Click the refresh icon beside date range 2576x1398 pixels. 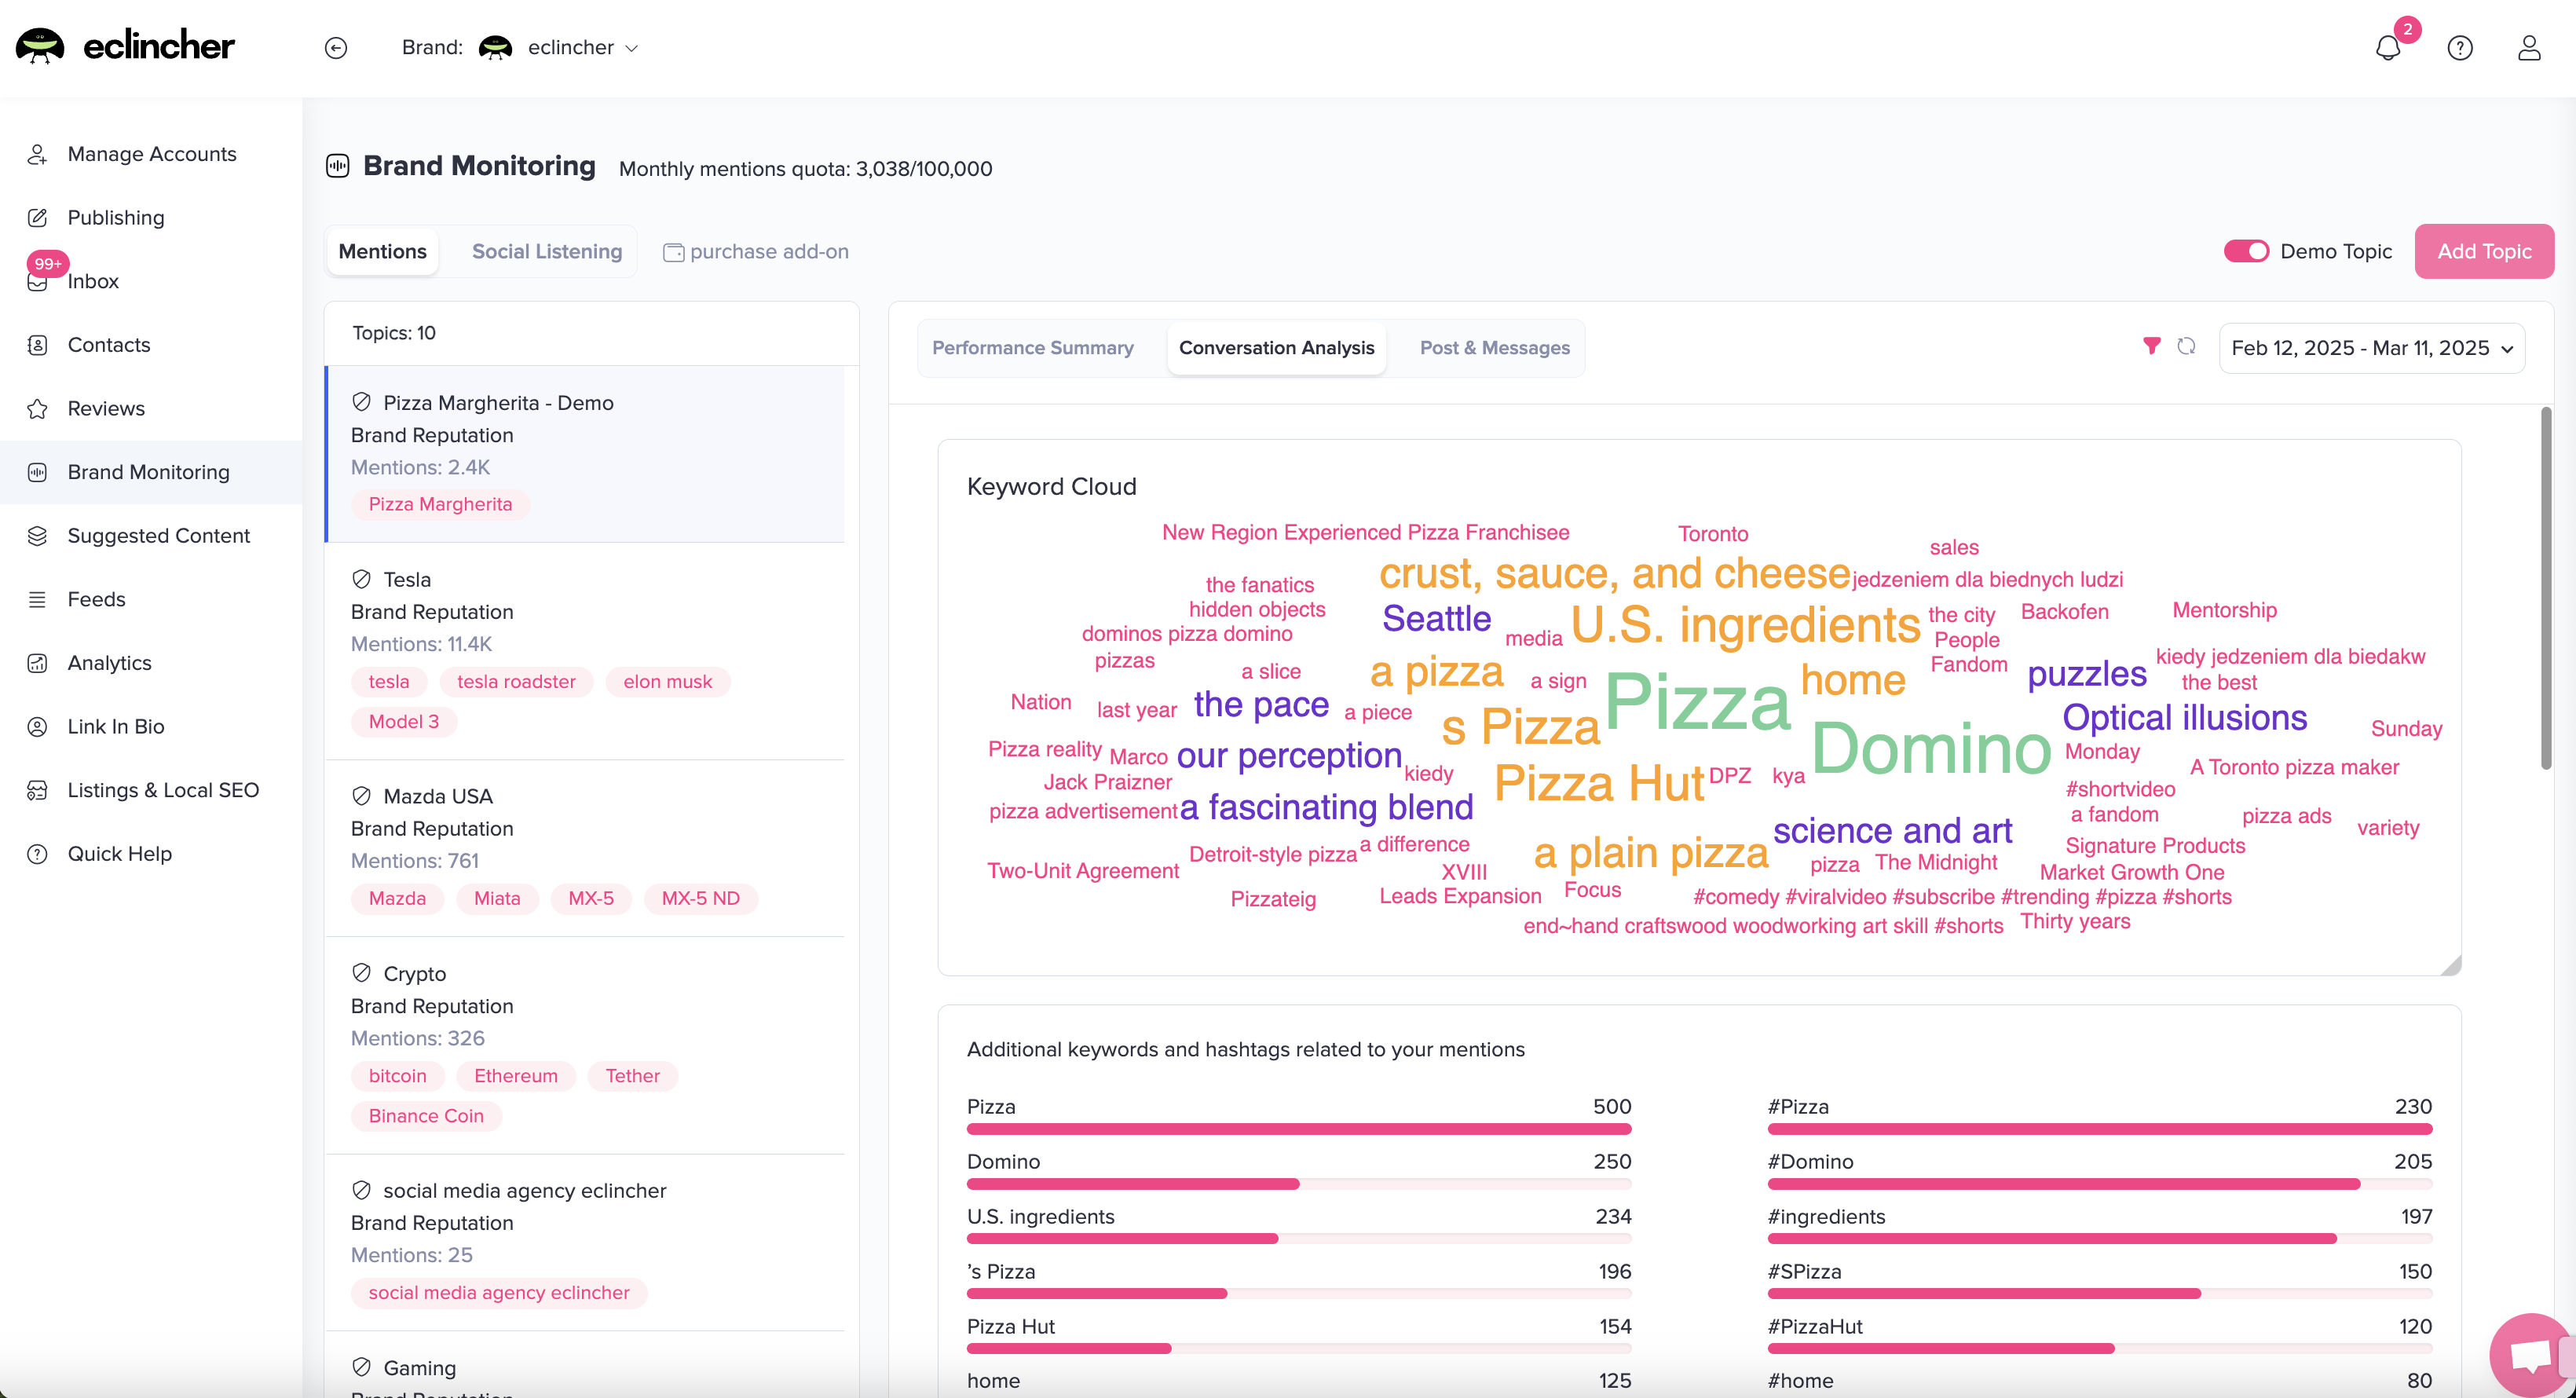pyautogui.click(x=2186, y=346)
